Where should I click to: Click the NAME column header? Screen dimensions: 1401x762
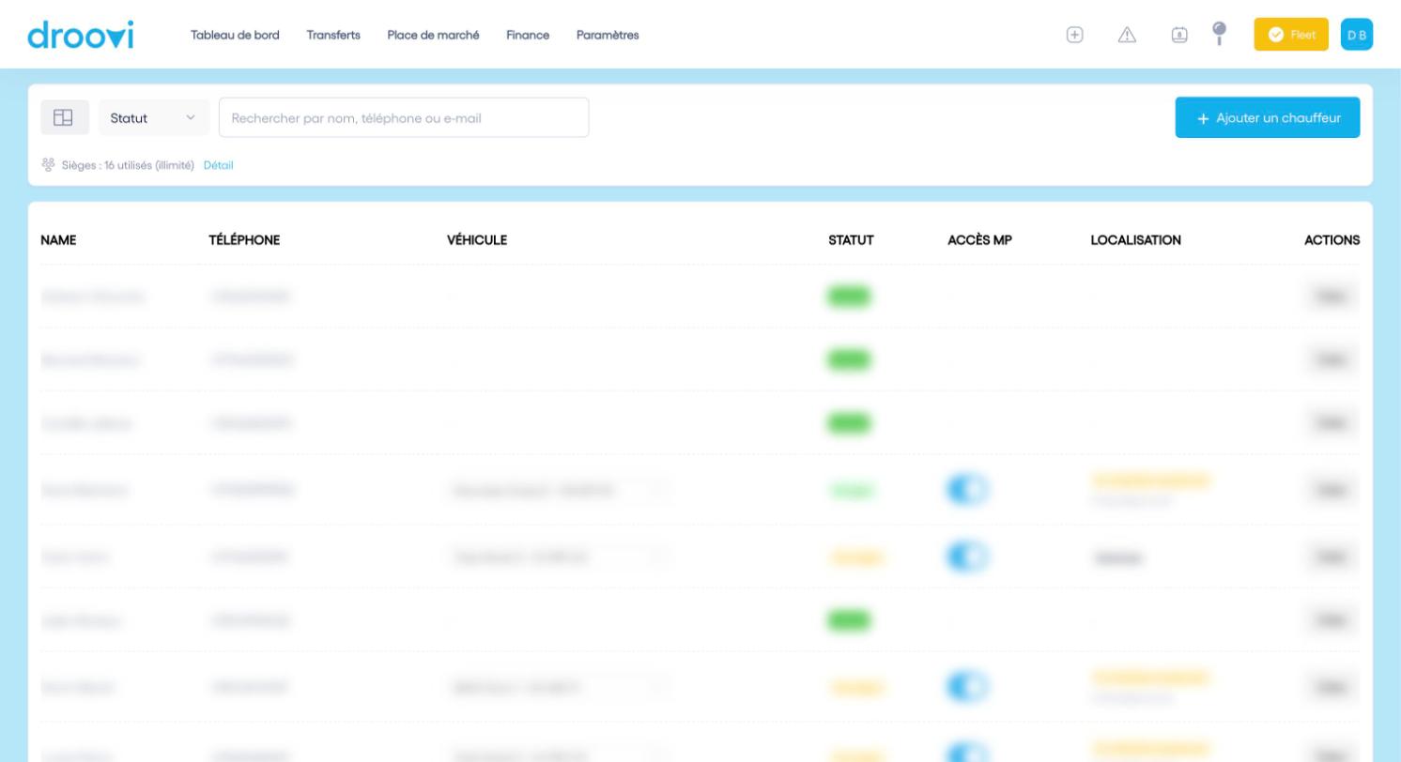click(58, 239)
